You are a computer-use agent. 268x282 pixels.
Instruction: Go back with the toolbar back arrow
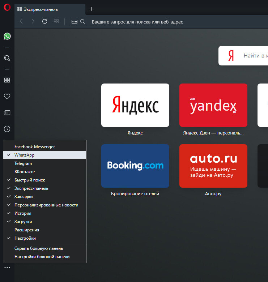(21, 22)
